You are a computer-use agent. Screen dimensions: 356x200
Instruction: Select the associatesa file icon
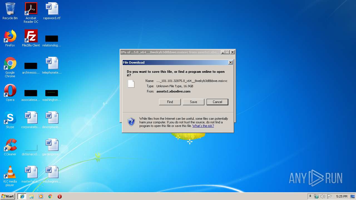click(x=31, y=95)
